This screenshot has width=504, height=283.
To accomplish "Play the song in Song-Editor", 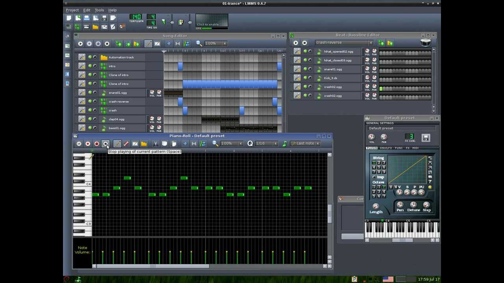I will (80, 44).
